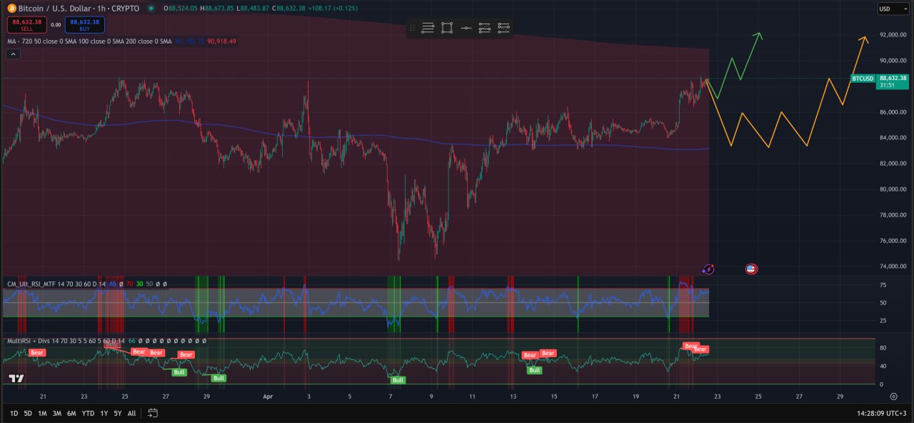Image resolution: width=914 pixels, height=423 pixels.
Task: Click the MA value 90,918.49 in legend
Action: (x=221, y=41)
